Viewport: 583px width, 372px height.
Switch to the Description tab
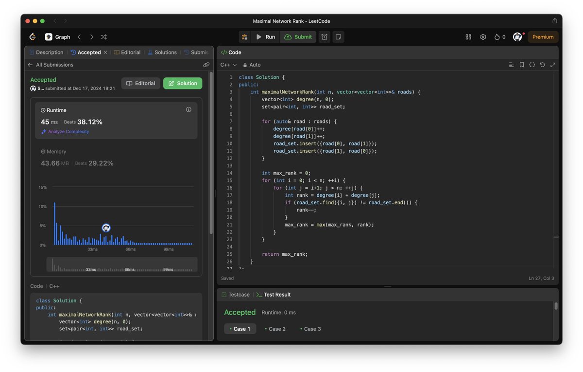[x=46, y=53]
